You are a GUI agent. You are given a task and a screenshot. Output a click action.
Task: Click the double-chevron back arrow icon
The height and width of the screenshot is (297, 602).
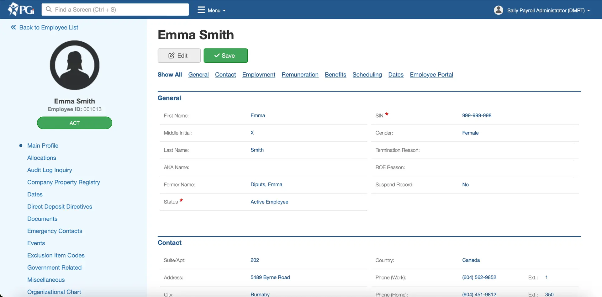point(13,27)
